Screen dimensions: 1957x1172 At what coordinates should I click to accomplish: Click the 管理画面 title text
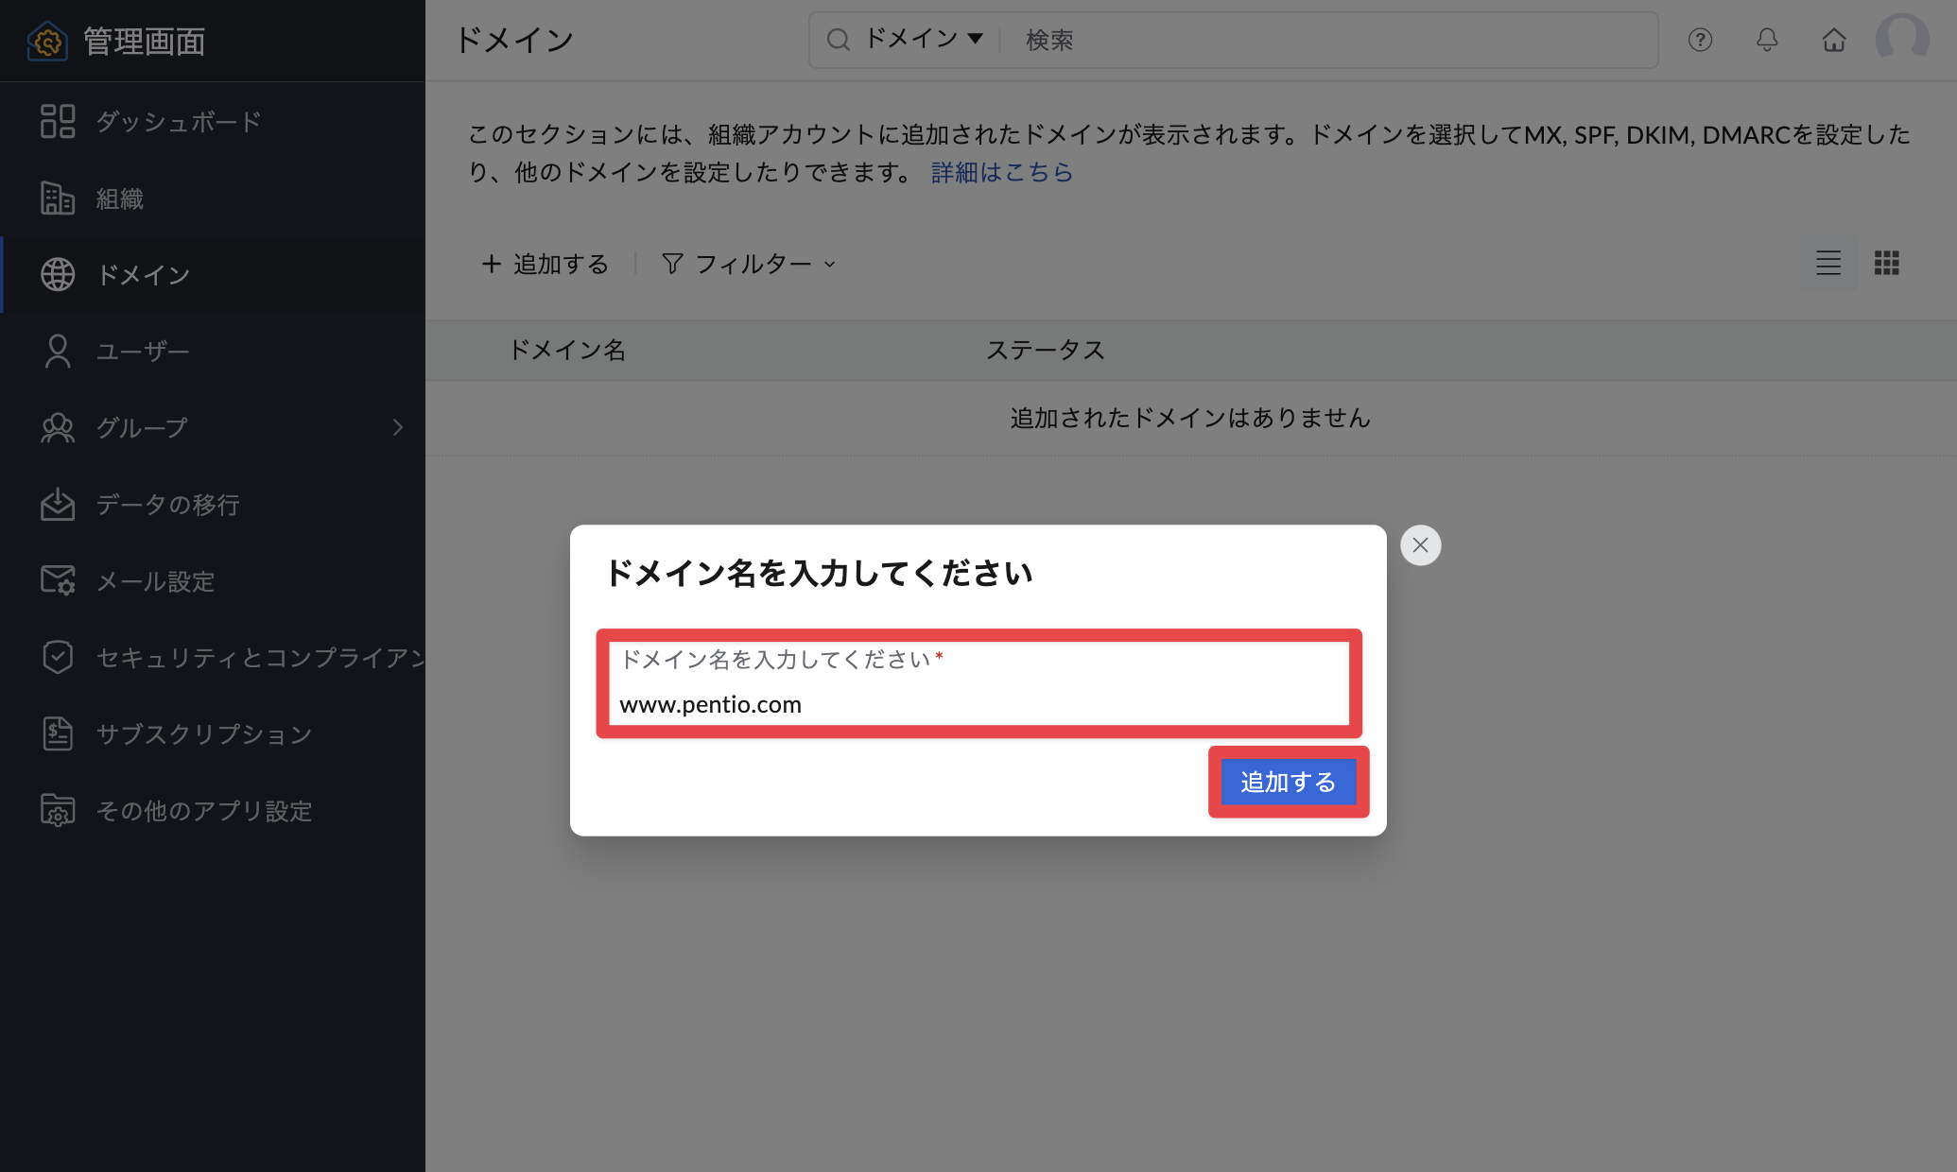144,42
